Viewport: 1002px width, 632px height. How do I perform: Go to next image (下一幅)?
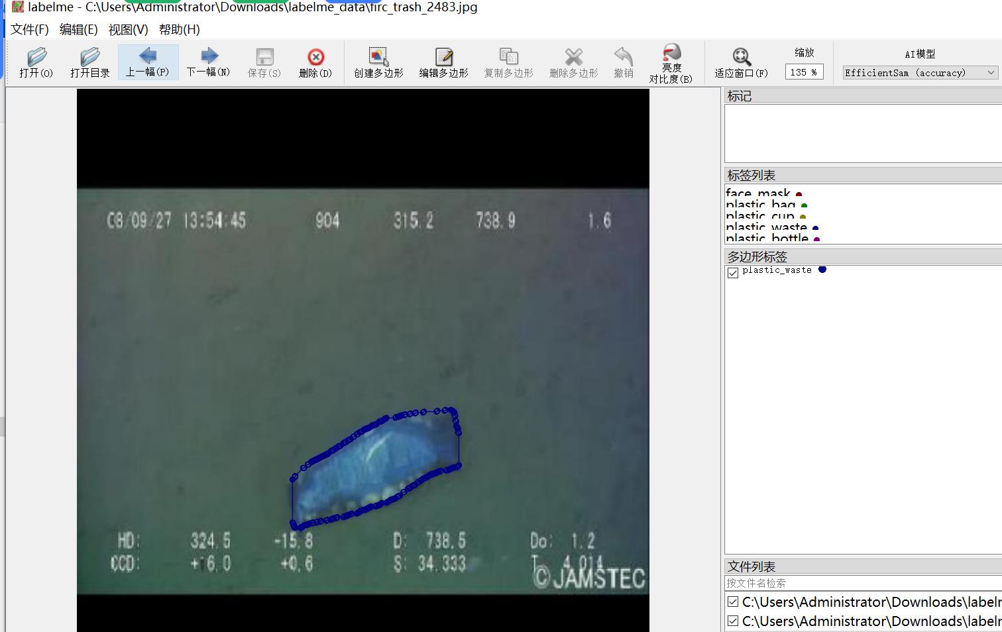(208, 62)
